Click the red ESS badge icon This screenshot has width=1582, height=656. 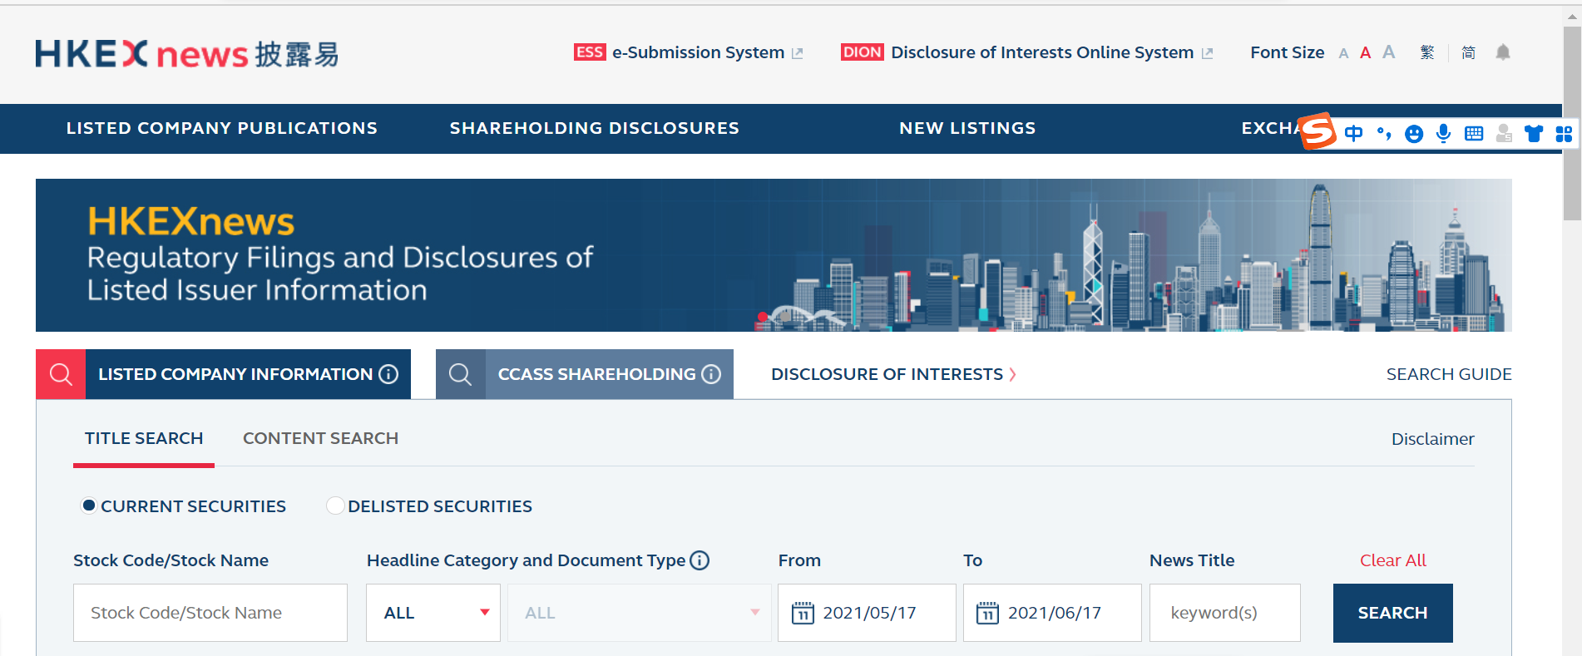tap(590, 52)
